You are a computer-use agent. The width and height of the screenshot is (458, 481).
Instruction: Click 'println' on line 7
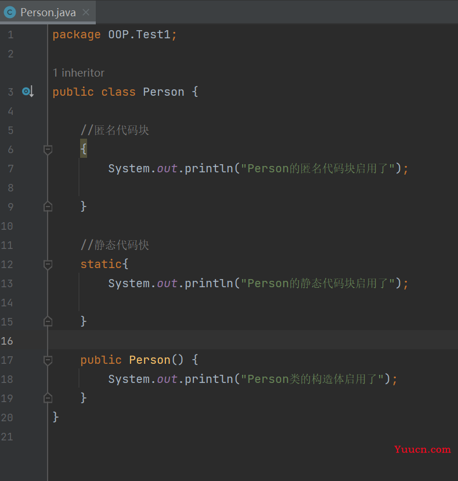click(x=209, y=168)
